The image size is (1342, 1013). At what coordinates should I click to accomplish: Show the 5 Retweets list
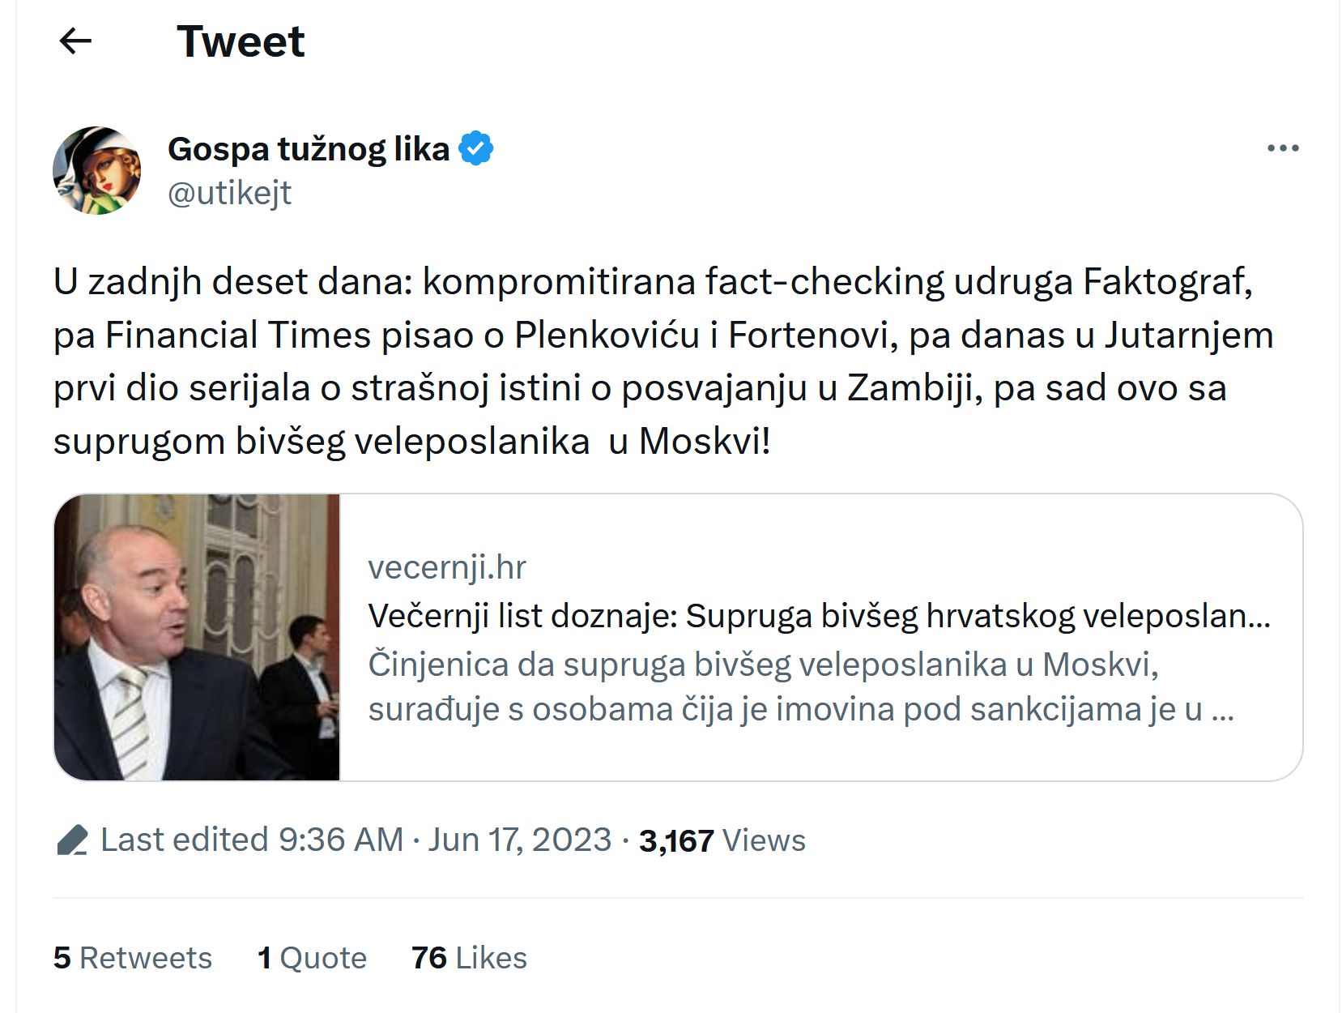[133, 958]
